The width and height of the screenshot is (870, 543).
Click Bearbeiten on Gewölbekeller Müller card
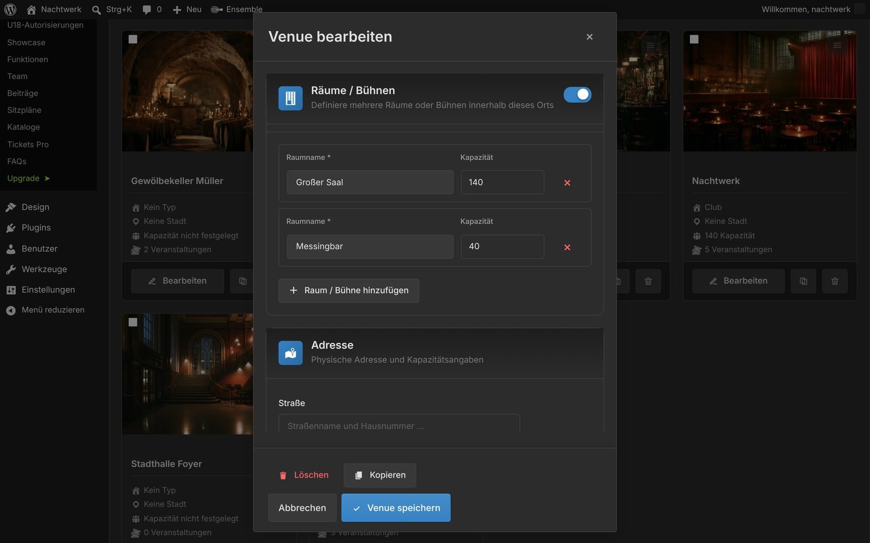click(177, 281)
